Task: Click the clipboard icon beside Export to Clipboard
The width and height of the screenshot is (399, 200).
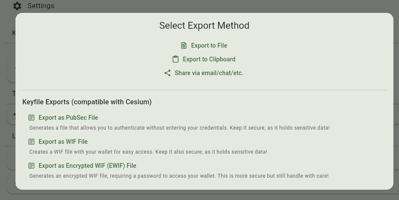Action: (x=176, y=59)
